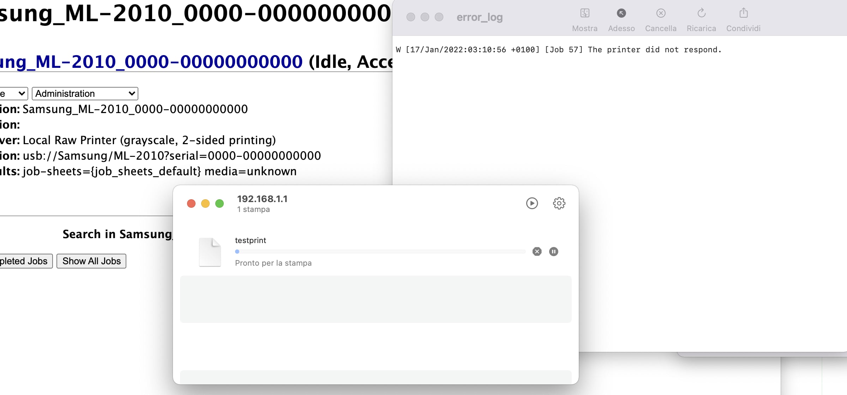Click Mostra icon in error_log toolbar
The width and height of the screenshot is (847, 395).
click(585, 13)
